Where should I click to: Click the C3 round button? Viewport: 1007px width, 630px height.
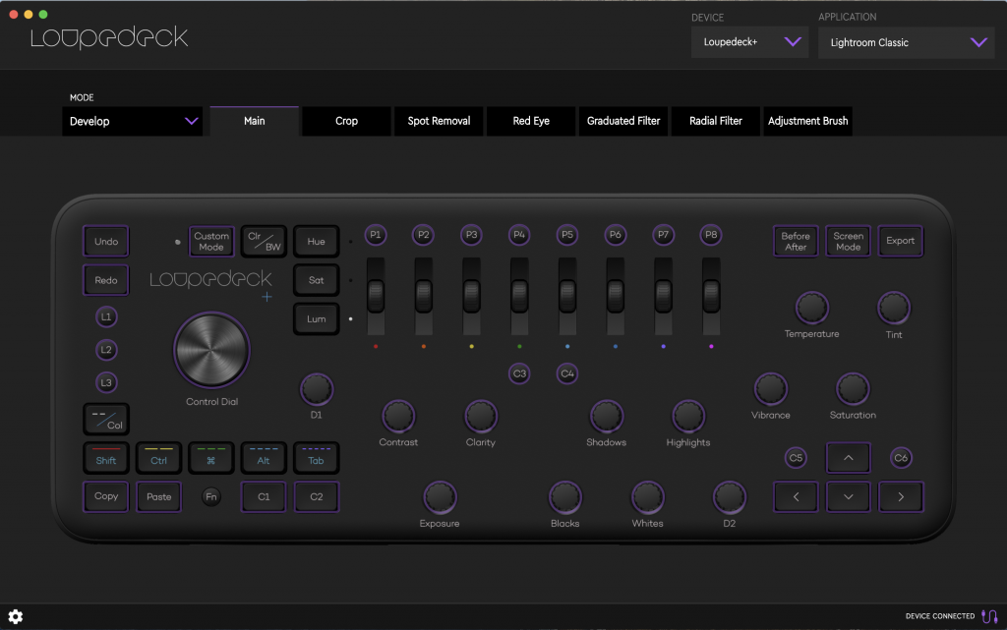[519, 373]
